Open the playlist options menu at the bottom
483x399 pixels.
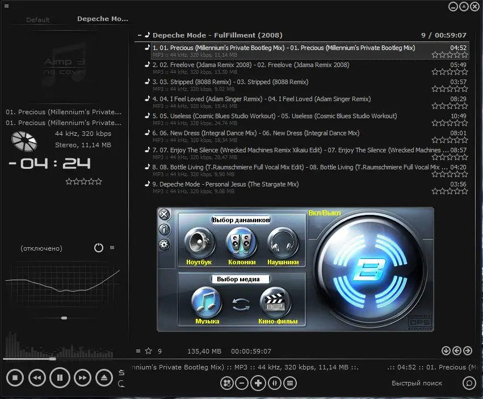click(137, 351)
